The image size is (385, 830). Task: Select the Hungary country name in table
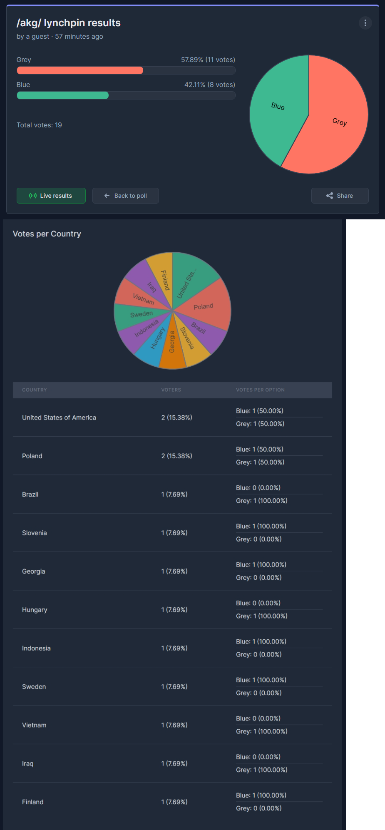click(35, 610)
